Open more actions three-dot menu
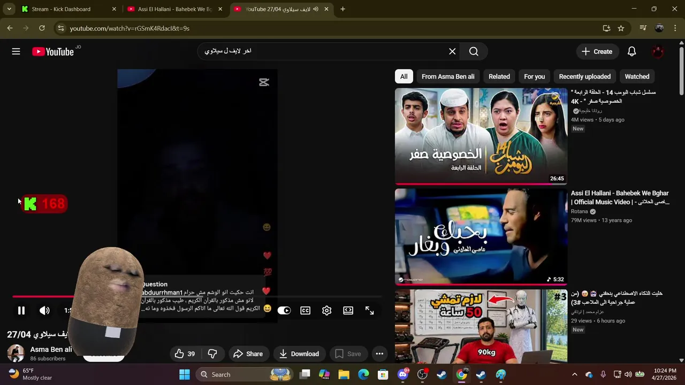Viewport: 685px width, 385px height. pyautogui.click(x=379, y=353)
